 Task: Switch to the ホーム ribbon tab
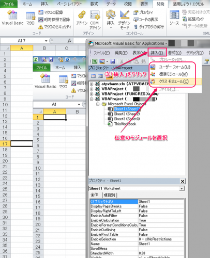27,4
